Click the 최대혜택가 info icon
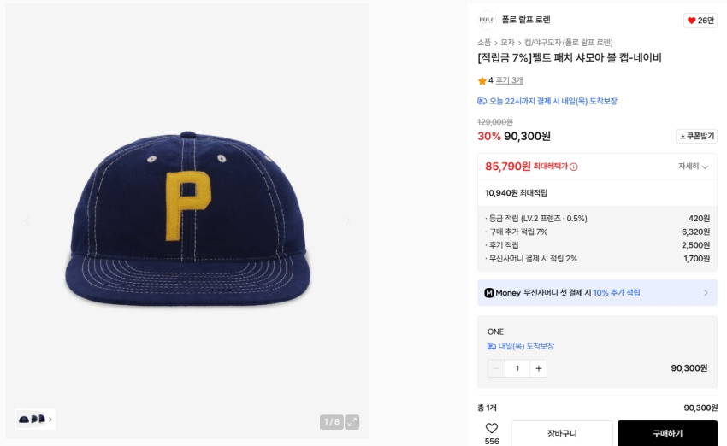The width and height of the screenshot is (727, 446). point(574,167)
